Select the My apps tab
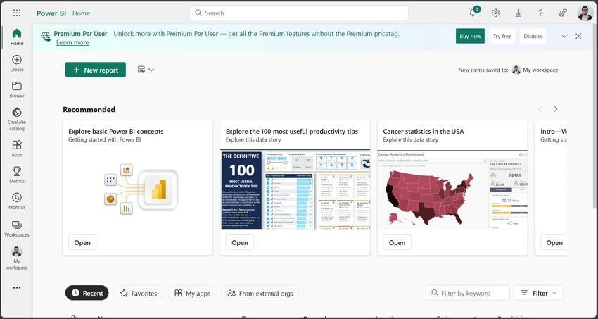The width and height of the screenshot is (598, 319). click(192, 293)
